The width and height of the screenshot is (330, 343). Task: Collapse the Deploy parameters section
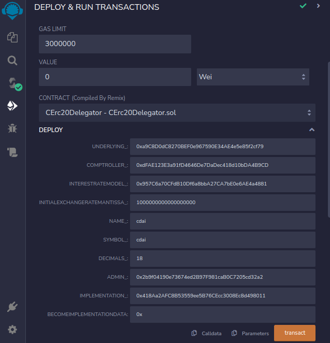click(311, 130)
